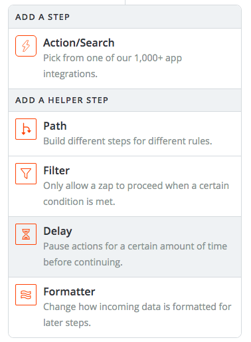Select the Filter title text

[x=56, y=170]
